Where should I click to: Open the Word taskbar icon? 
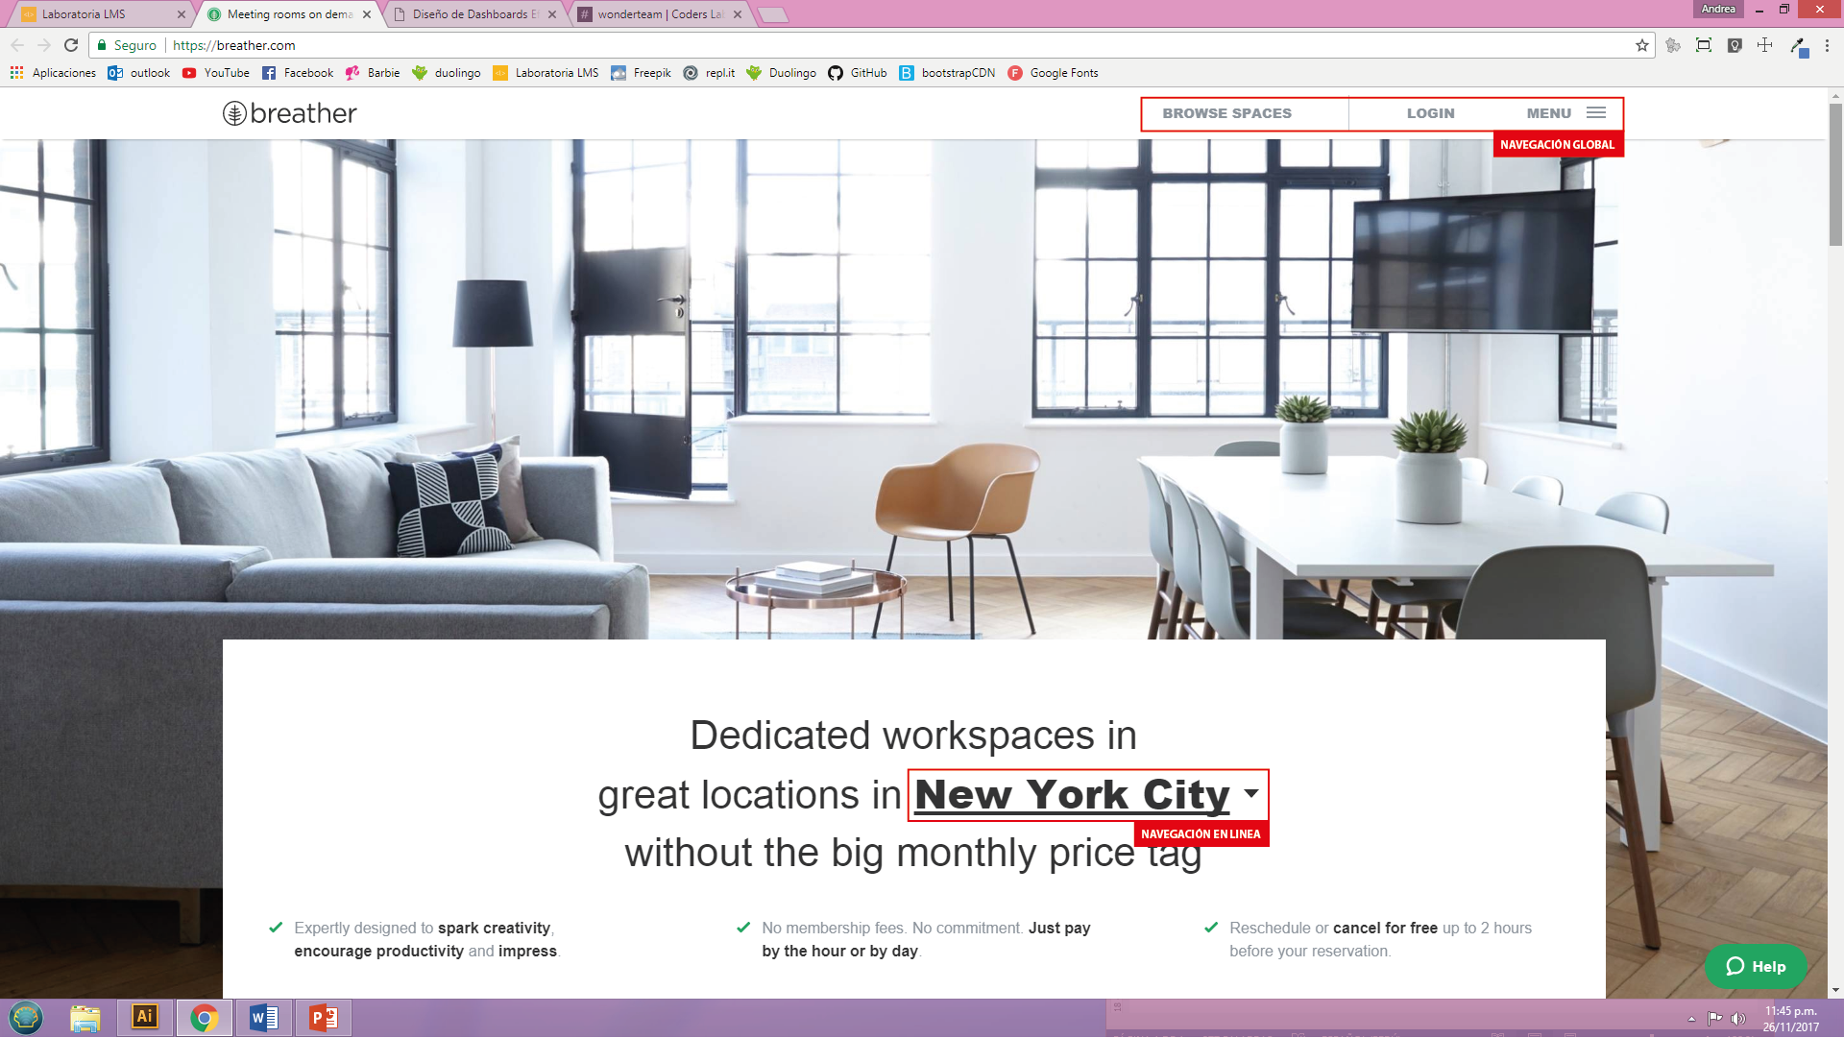coord(264,1017)
